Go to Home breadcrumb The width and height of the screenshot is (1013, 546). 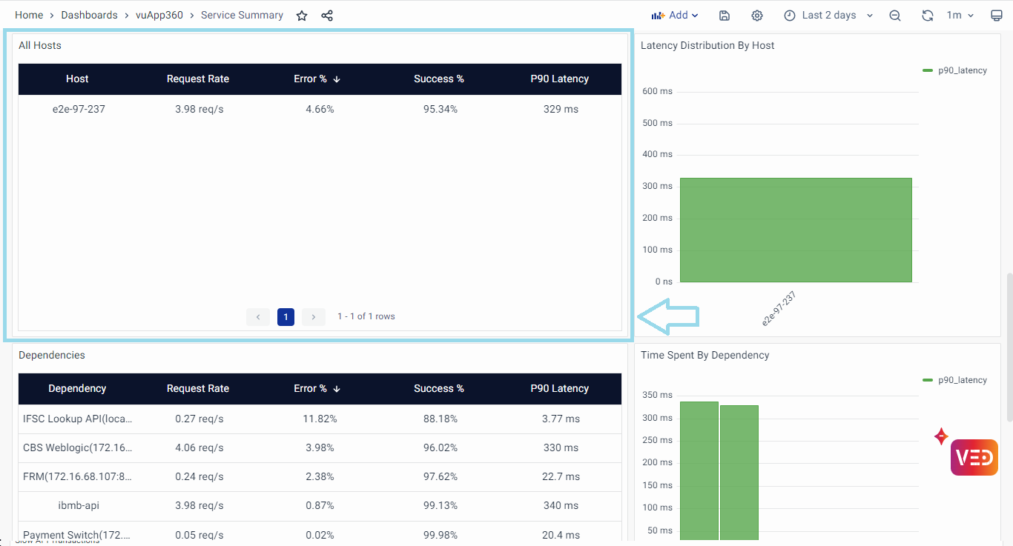29,16
